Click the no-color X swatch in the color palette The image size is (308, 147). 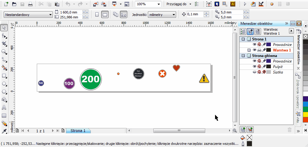(x=306, y=36)
